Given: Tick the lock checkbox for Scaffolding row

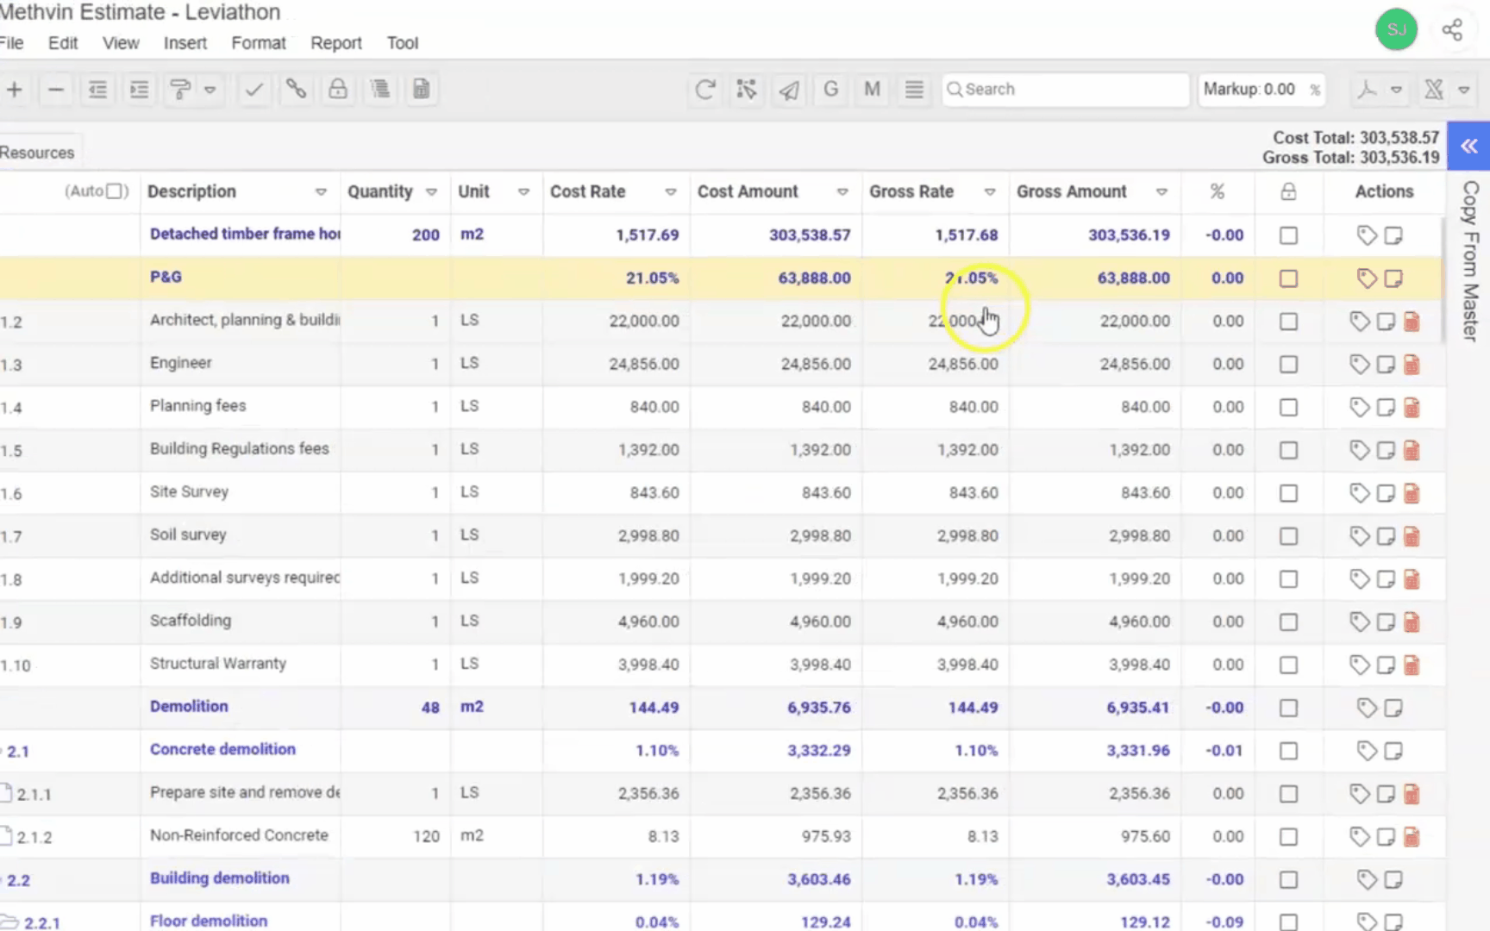Looking at the screenshot, I should pyautogui.click(x=1288, y=622).
